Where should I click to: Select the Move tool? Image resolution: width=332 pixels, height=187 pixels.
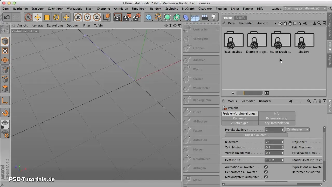click(x=38, y=17)
